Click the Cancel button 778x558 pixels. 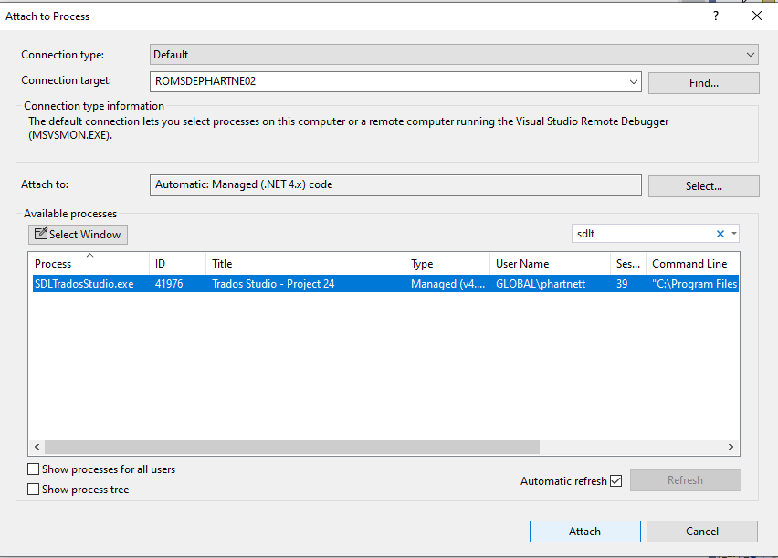tap(701, 532)
